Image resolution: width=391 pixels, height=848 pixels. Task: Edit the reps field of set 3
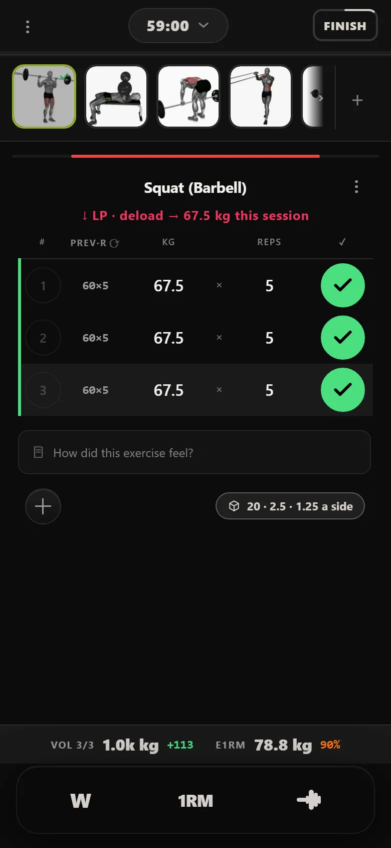tap(269, 390)
